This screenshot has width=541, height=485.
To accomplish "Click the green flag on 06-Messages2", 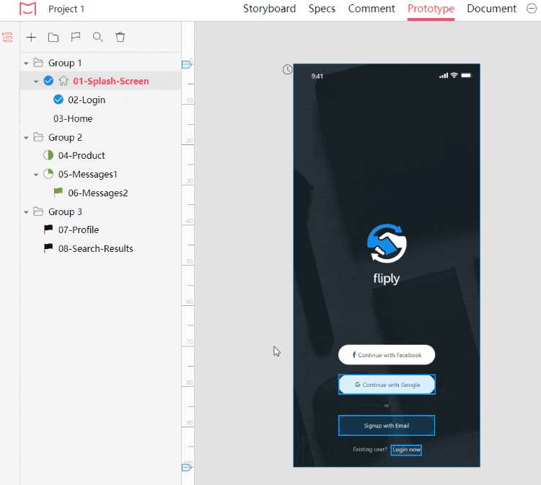I will [x=58, y=191].
